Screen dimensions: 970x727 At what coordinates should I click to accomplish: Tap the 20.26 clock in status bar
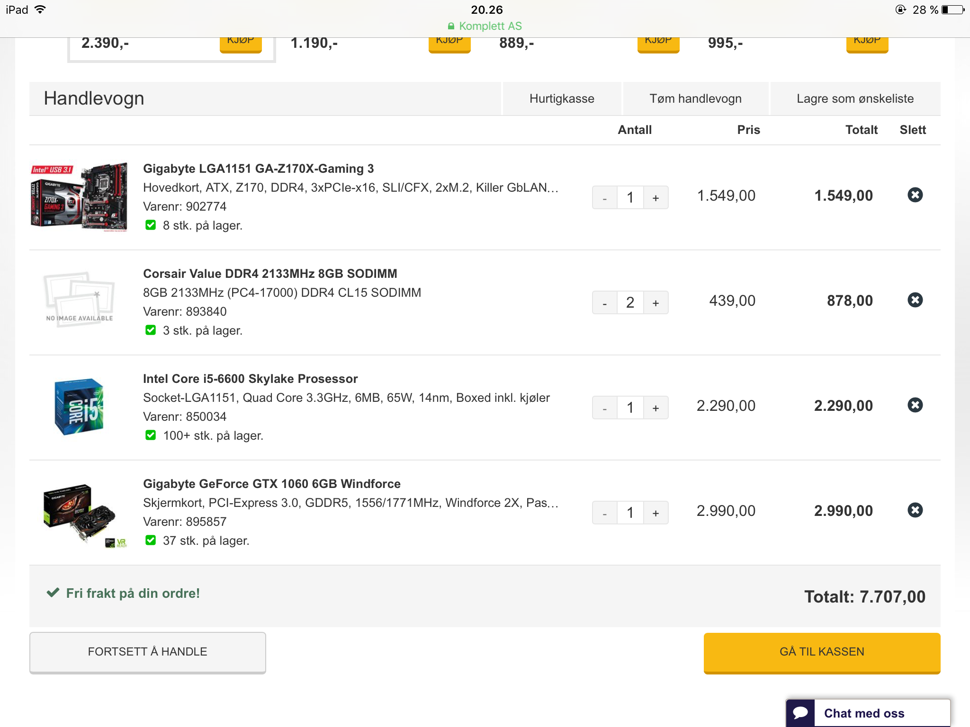[487, 9]
